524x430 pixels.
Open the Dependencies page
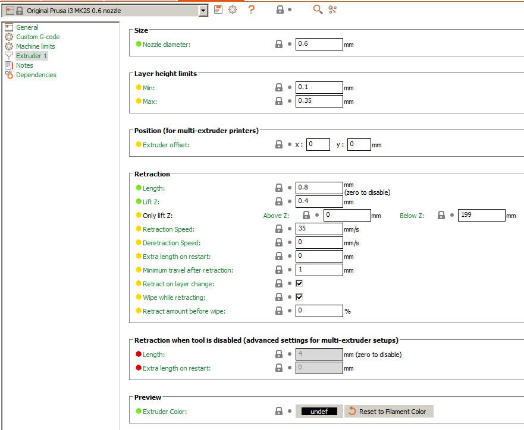36,75
